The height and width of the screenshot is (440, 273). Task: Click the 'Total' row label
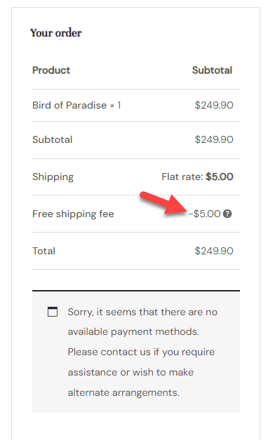[x=44, y=251]
